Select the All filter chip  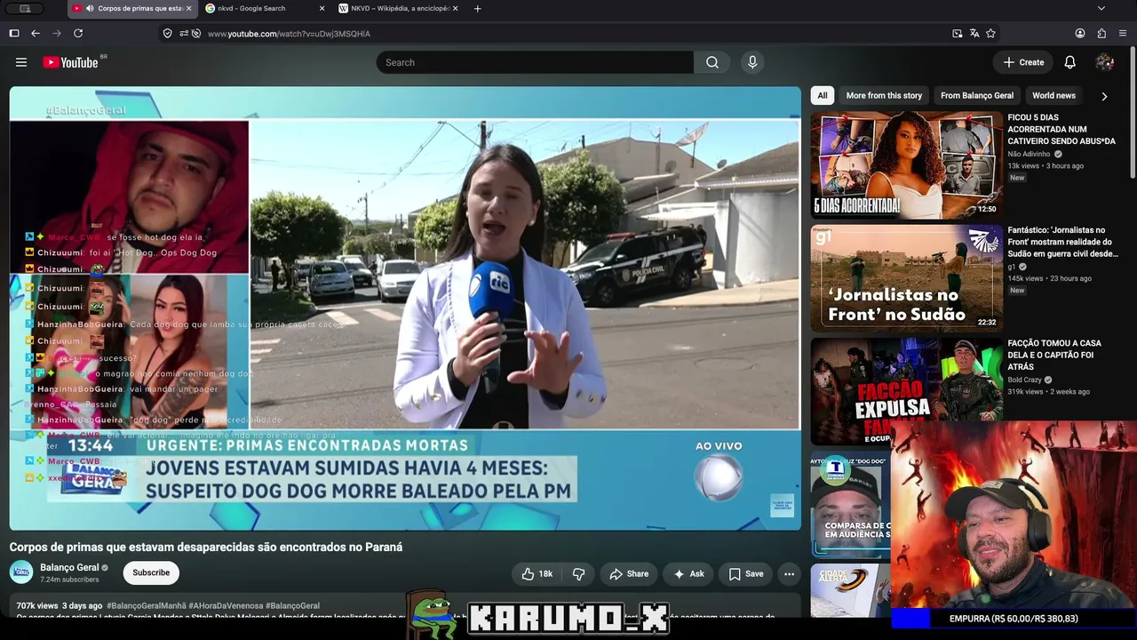pyautogui.click(x=823, y=96)
